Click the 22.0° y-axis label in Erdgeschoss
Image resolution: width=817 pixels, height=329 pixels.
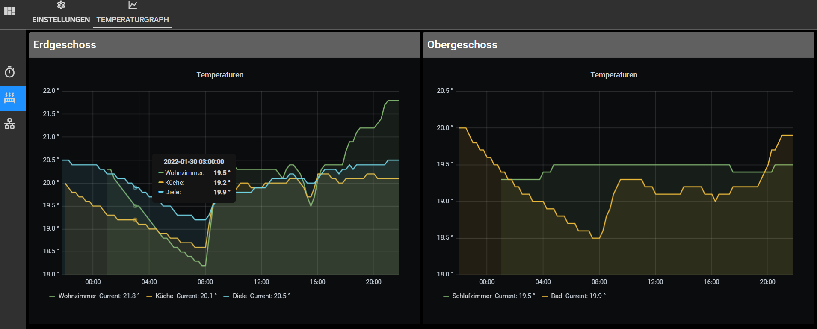coord(51,91)
